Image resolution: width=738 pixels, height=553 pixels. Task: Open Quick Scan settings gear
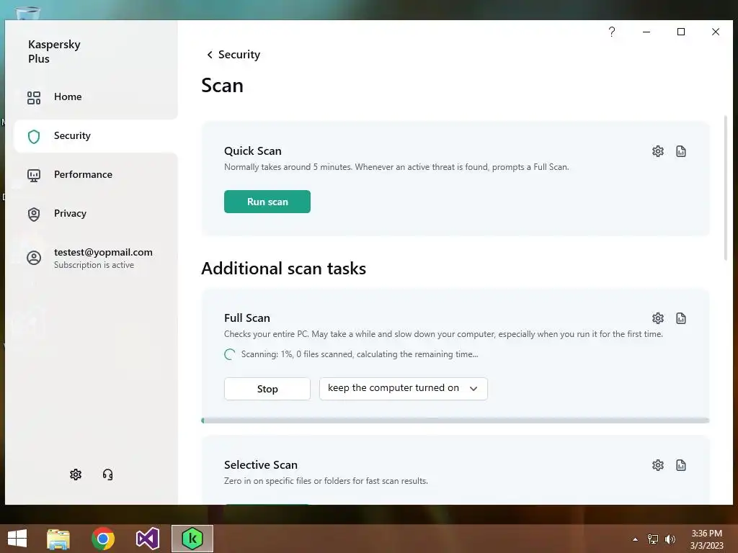(x=657, y=151)
